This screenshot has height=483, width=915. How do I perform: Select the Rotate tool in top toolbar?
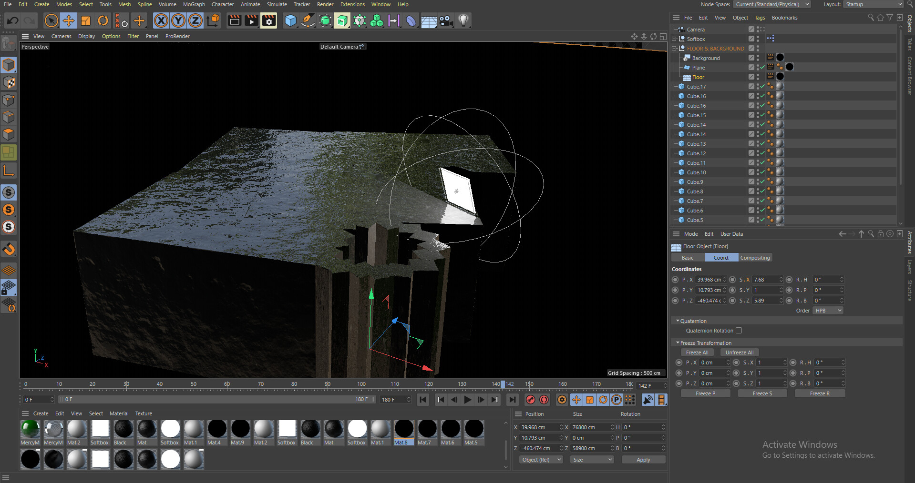(x=103, y=20)
